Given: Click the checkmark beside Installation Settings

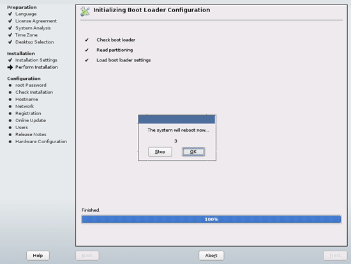Looking at the screenshot, I should pyautogui.click(x=10, y=60).
